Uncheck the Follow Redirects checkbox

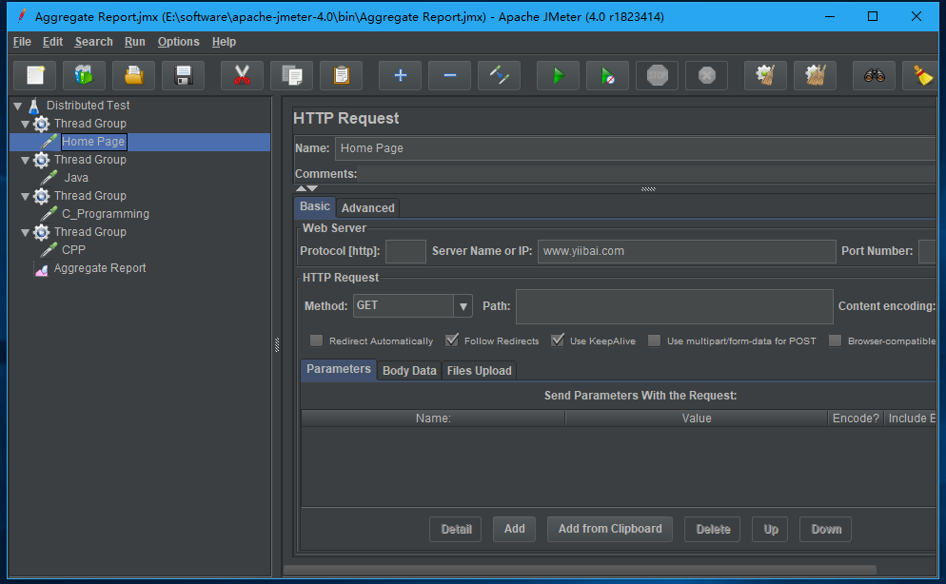point(452,341)
